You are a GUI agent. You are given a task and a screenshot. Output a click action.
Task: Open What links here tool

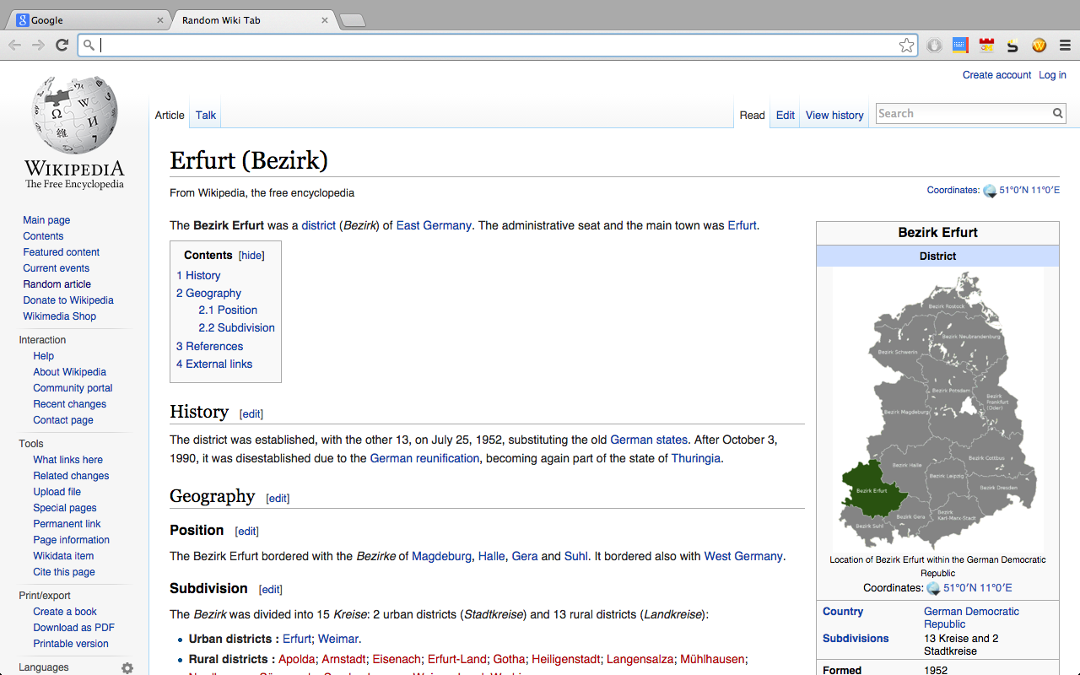(x=68, y=460)
